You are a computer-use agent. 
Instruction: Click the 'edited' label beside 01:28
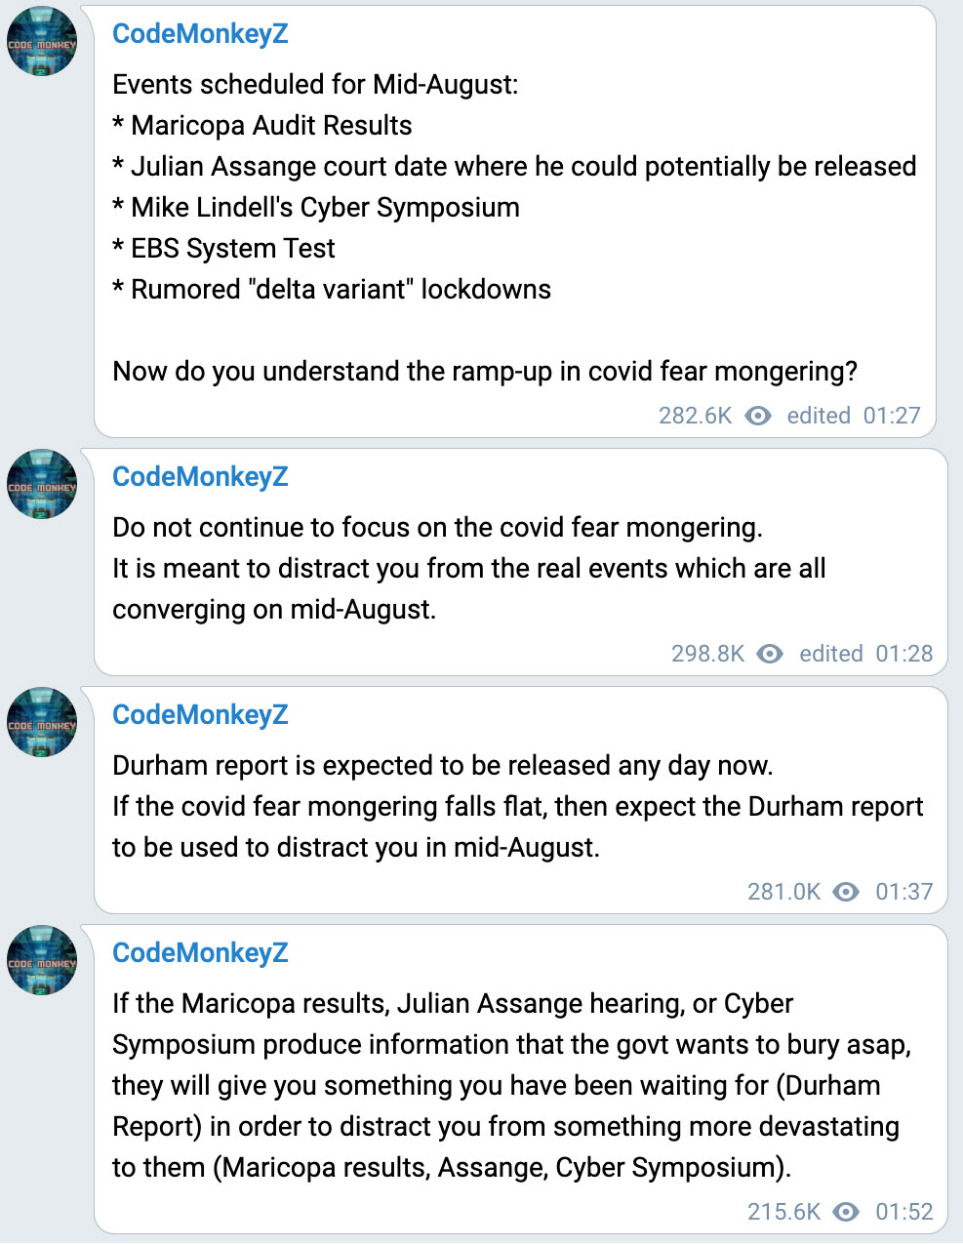[830, 654]
